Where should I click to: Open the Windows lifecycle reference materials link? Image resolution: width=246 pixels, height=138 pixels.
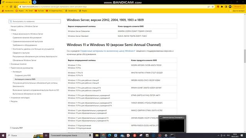pos(108,51)
